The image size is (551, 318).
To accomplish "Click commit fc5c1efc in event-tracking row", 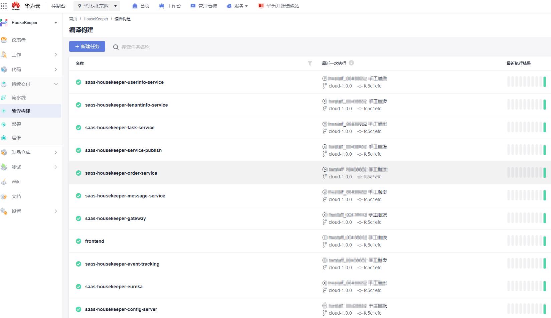I will (x=372, y=268).
